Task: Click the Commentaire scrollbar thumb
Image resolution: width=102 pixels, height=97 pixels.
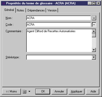Action: [x=94, y=35]
